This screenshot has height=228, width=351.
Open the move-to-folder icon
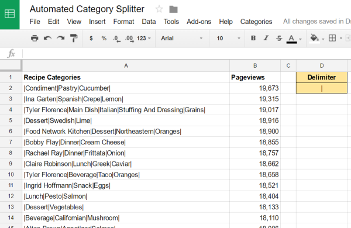[173, 9]
